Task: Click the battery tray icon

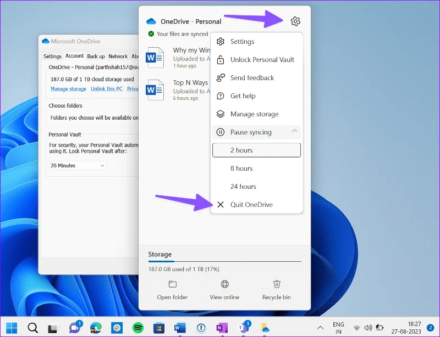Action: [380, 328]
